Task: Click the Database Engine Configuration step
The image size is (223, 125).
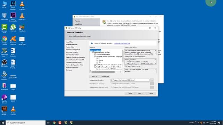Action: pos(76,57)
